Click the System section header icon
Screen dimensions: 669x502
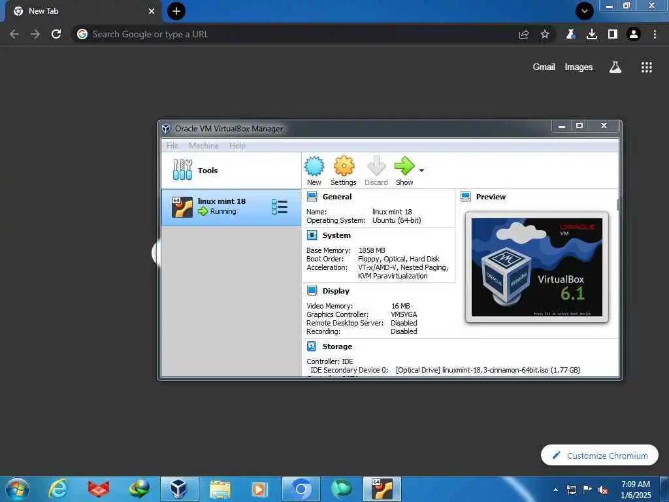(x=312, y=235)
